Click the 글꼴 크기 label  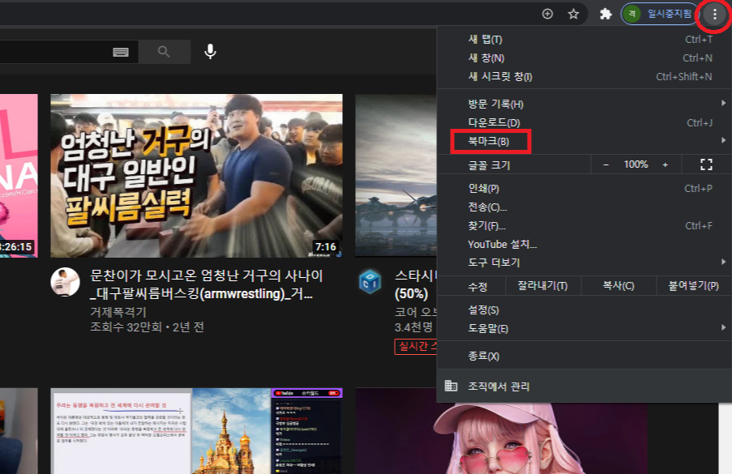click(489, 165)
